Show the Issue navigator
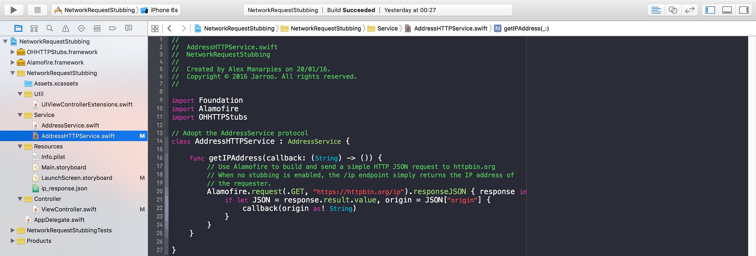 click(65, 28)
